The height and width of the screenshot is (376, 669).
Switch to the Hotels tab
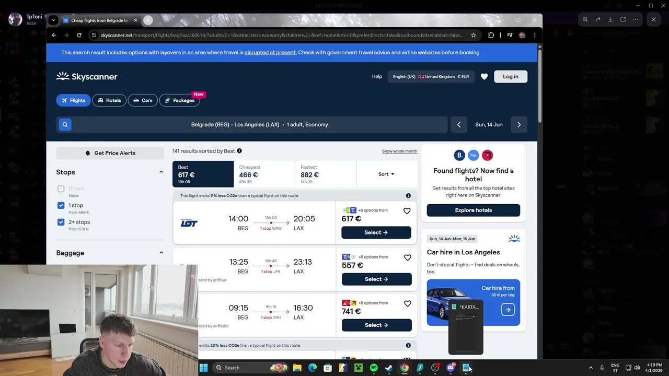[109, 100]
